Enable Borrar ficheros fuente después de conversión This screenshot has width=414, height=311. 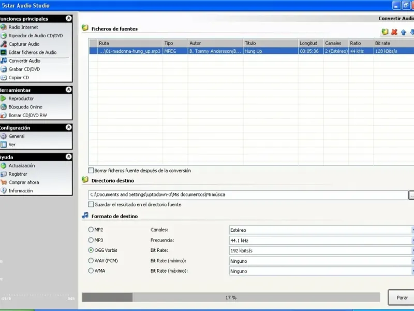pyautogui.click(x=91, y=171)
